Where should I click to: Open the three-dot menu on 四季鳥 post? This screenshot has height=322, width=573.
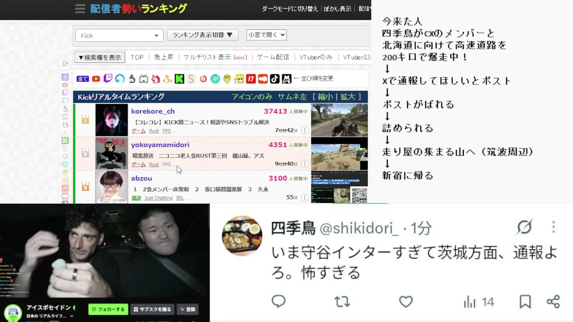pos(554,227)
